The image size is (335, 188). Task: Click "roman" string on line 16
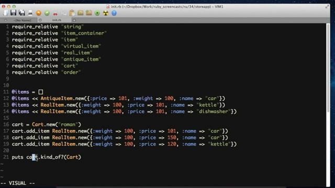(x=68, y=124)
